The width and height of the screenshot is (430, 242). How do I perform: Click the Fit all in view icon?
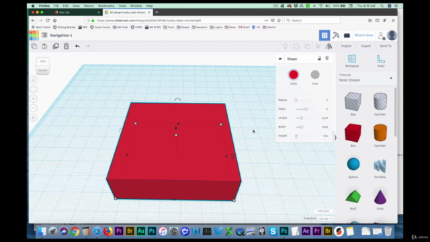pos(34,89)
